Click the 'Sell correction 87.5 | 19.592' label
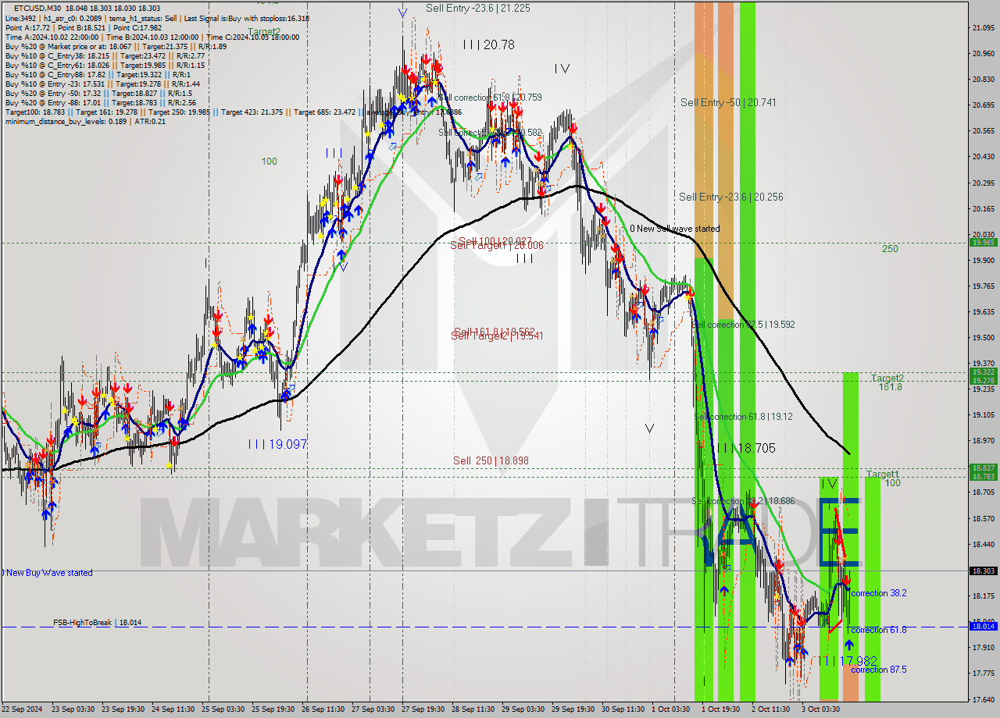This screenshot has width=1000, height=718. click(x=744, y=325)
